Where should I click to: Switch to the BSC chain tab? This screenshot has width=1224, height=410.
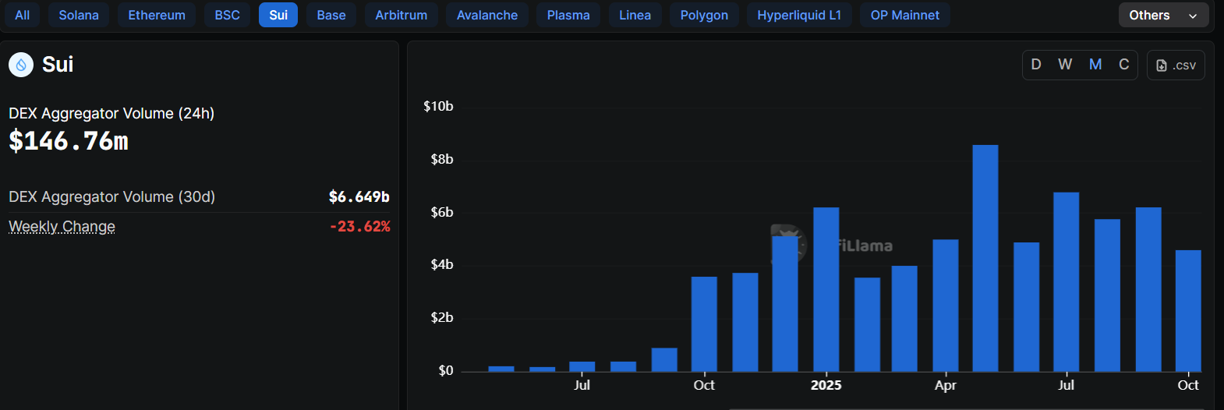tap(228, 15)
